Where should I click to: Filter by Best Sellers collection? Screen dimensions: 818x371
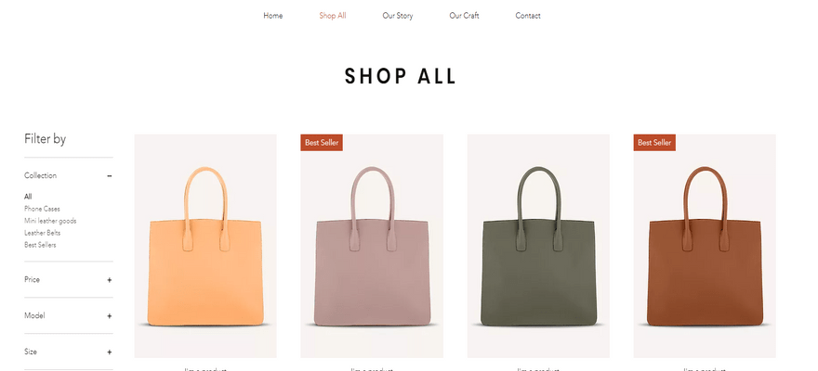(40, 245)
